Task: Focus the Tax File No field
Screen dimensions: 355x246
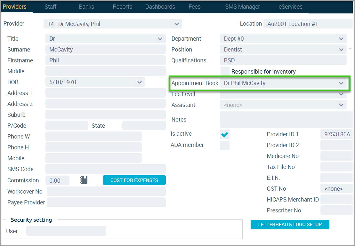Action: [337, 167]
